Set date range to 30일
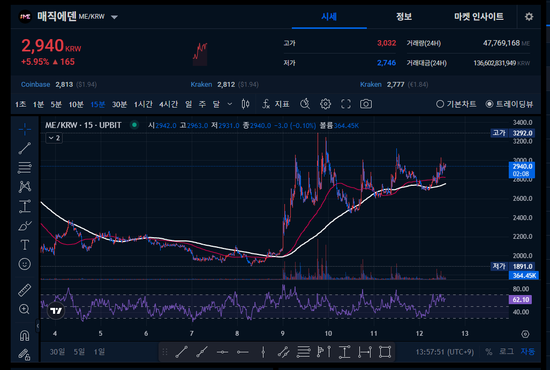The height and width of the screenshot is (370, 550). point(57,352)
